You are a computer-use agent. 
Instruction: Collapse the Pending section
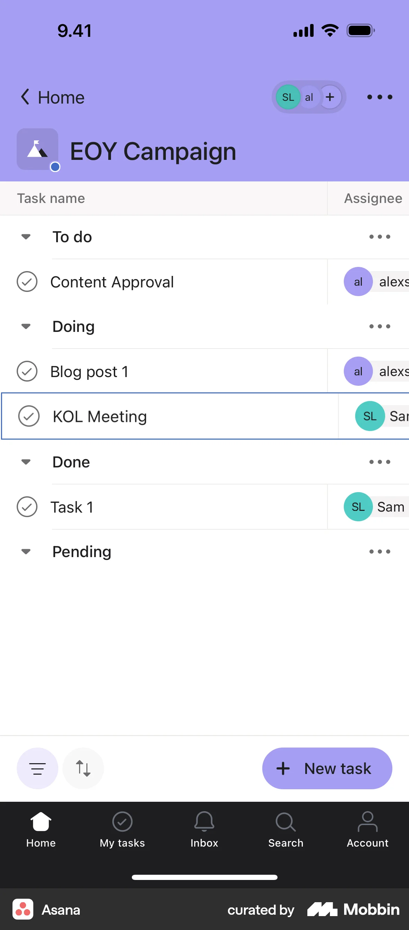tap(26, 551)
